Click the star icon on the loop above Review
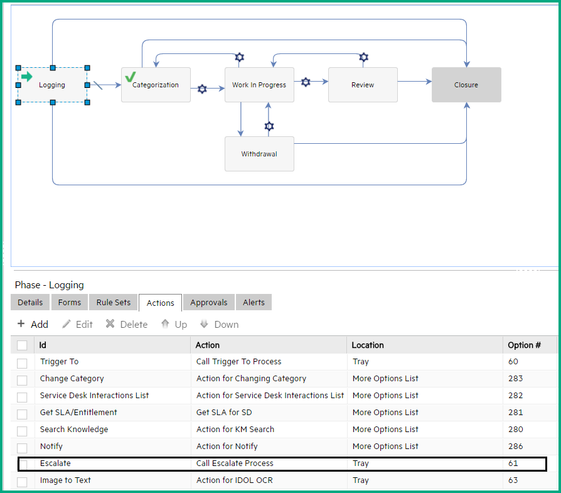The width and height of the screenshot is (561, 493). [x=363, y=57]
